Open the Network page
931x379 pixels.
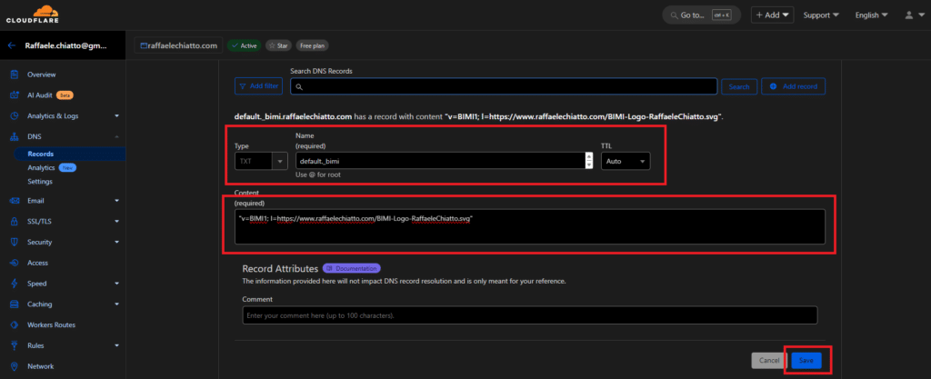[x=40, y=366]
